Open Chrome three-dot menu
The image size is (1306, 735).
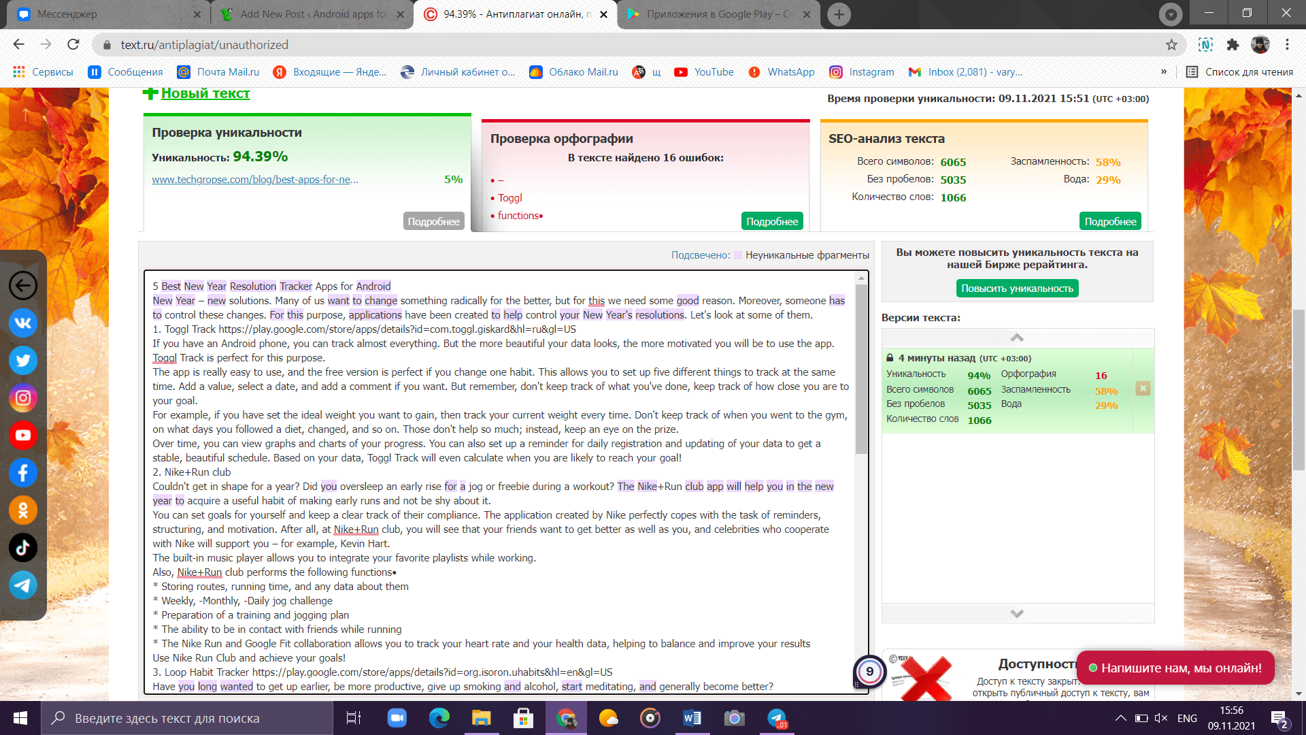(x=1287, y=44)
